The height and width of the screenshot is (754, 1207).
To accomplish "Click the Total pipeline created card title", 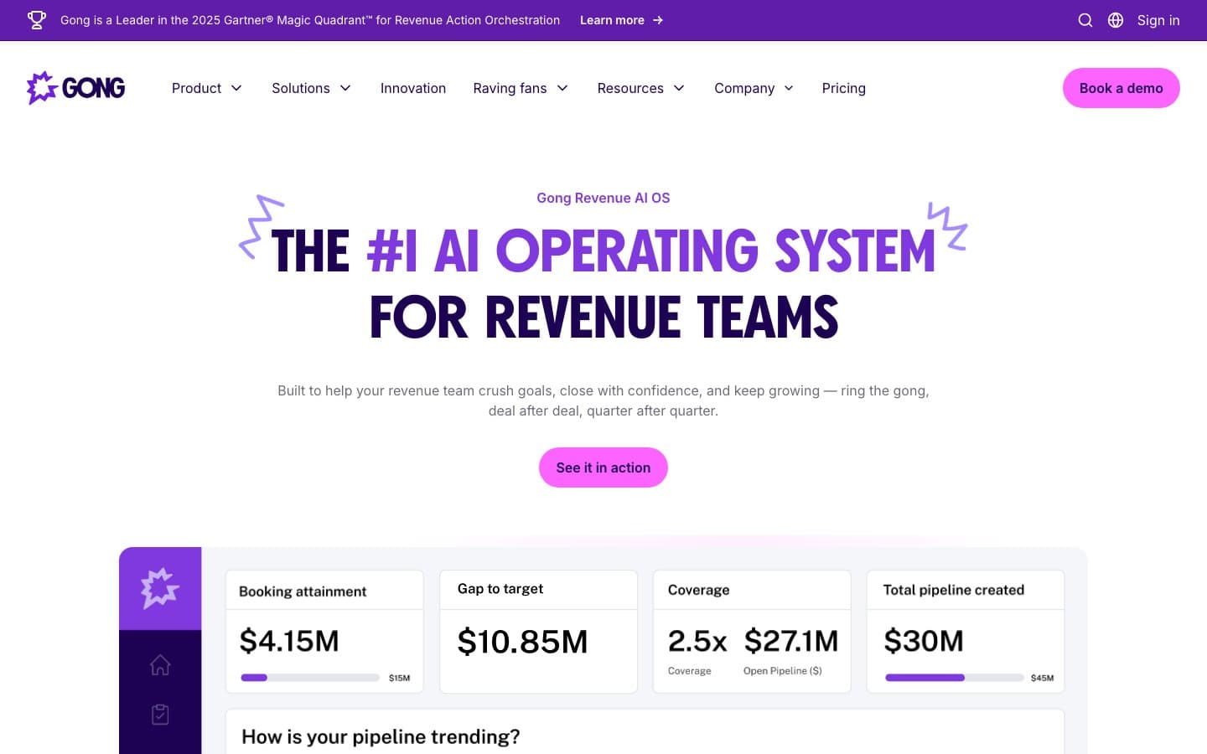I will click(954, 590).
